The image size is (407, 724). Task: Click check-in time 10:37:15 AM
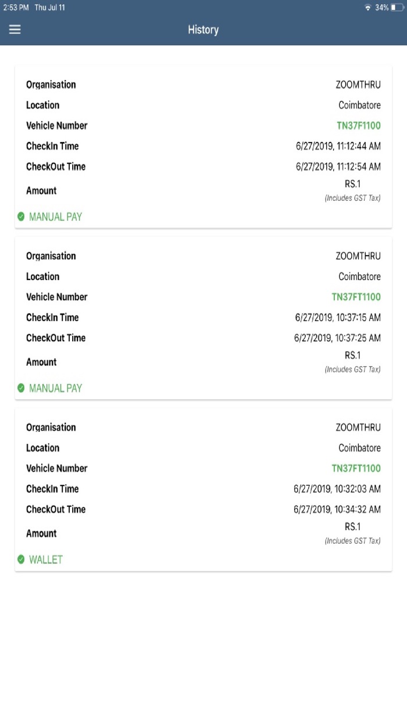[337, 317]
